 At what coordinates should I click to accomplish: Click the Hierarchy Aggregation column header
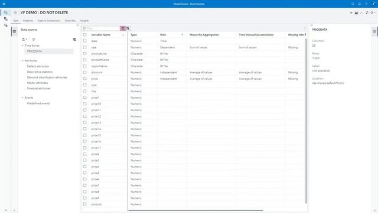point(204,35)
